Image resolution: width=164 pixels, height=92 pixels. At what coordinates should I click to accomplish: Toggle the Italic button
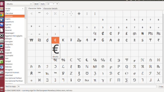click(x=43, y=4)
